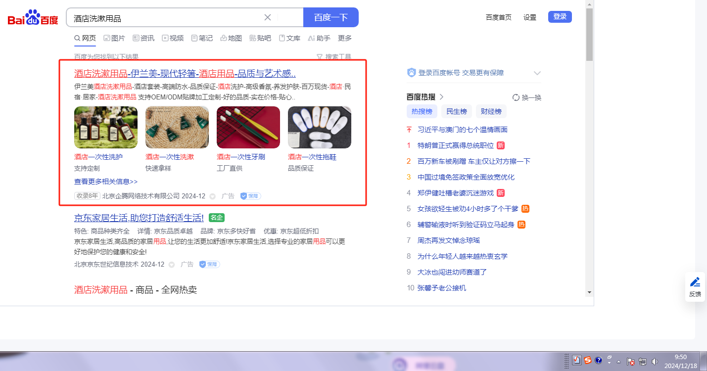Open the Sogou input method tray icon
707x371 pixels.
tap(588, 361)
